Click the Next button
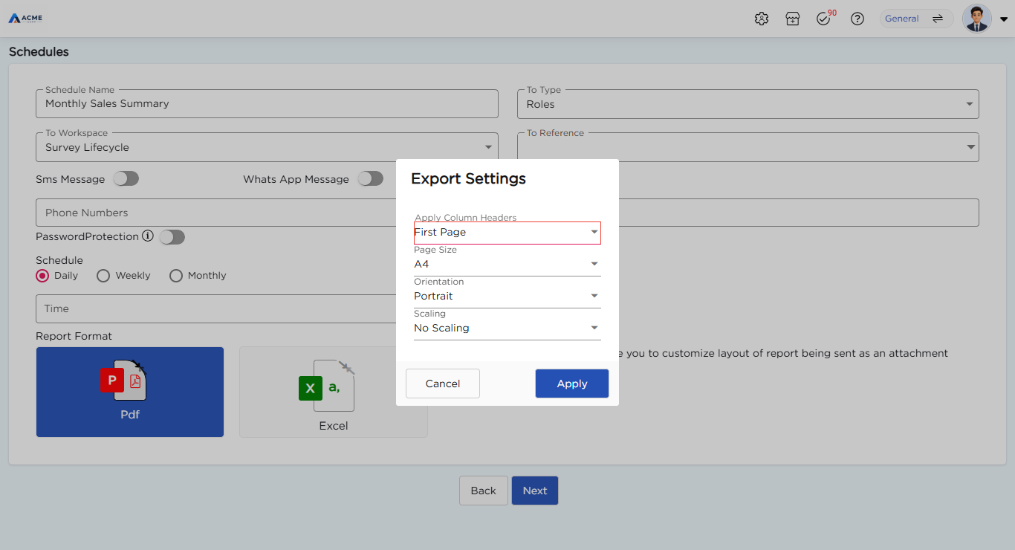The height and width of the screenshot is (550, 1015). pos(535,491)
